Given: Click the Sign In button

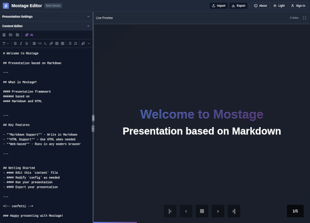Looking at the screenshot, I should pyautogui.click(x=298, y=6).
